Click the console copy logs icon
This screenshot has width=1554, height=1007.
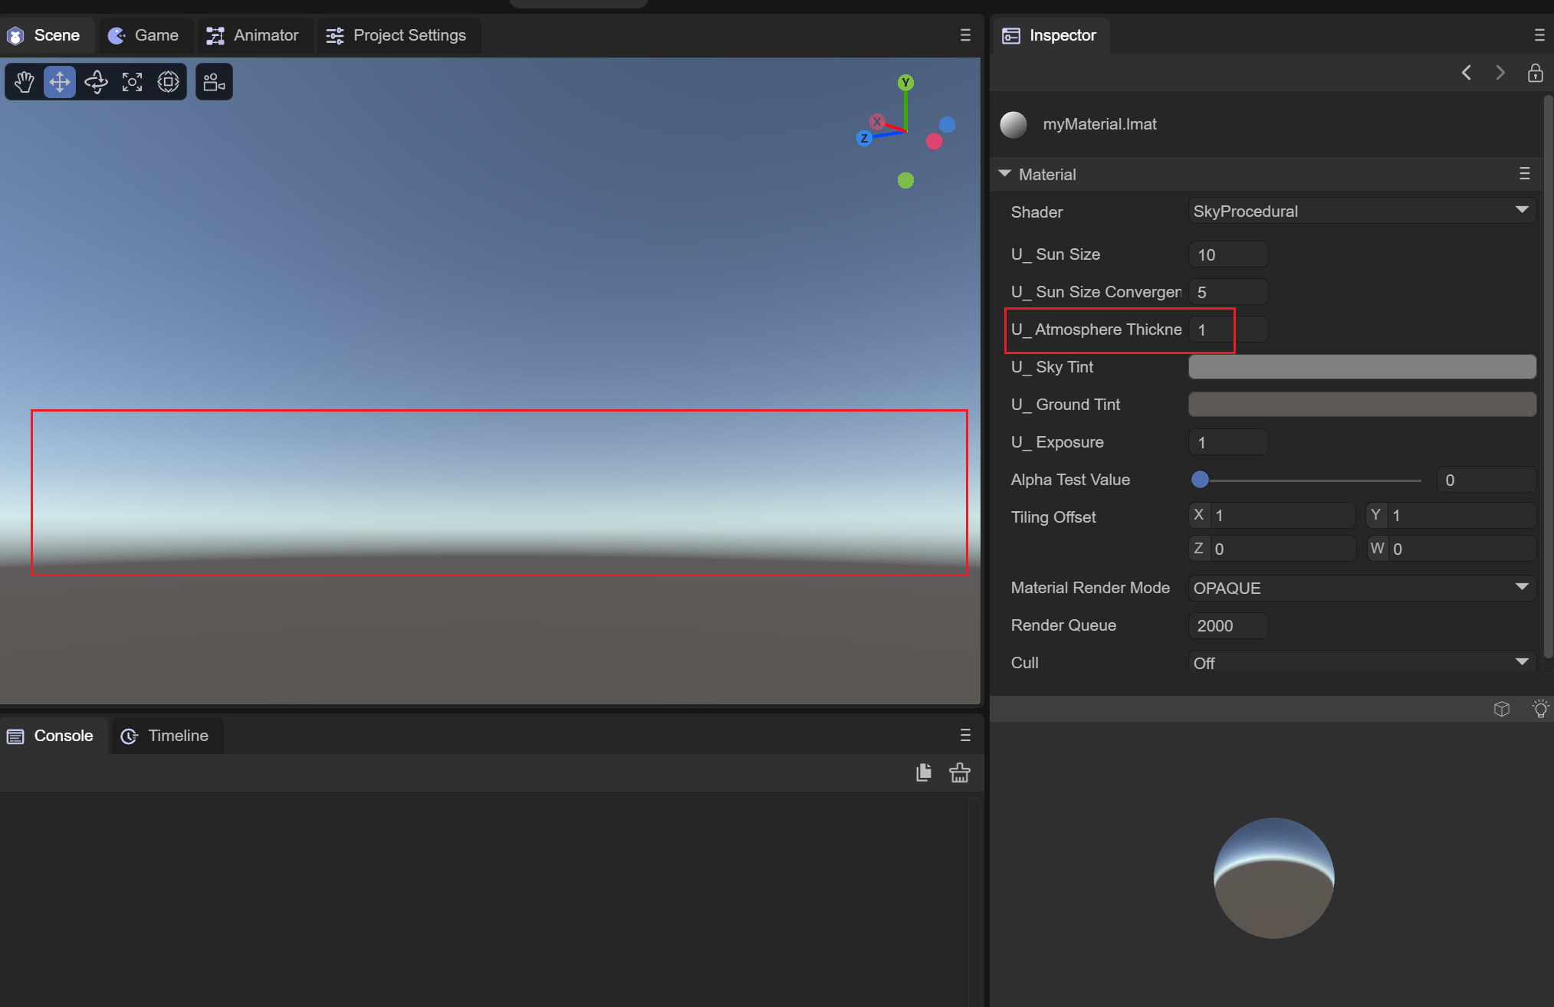point(924,772)
